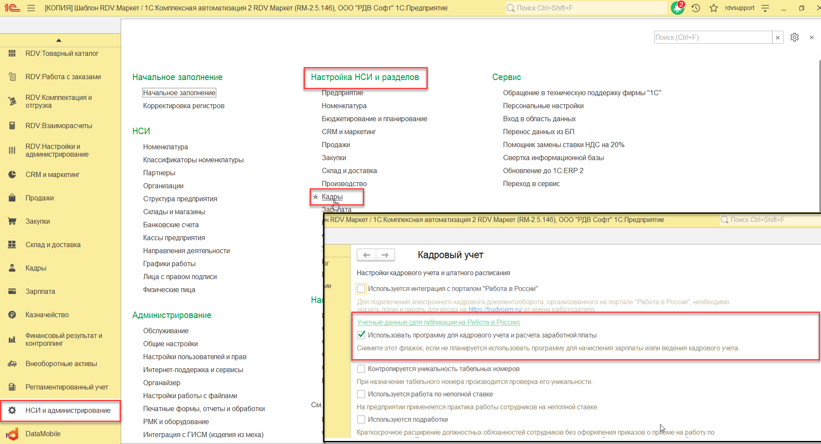Viewport: 821px width, 444px height.
Task: Collapse sidebar using the up arrow
Action: click(59, 40)
